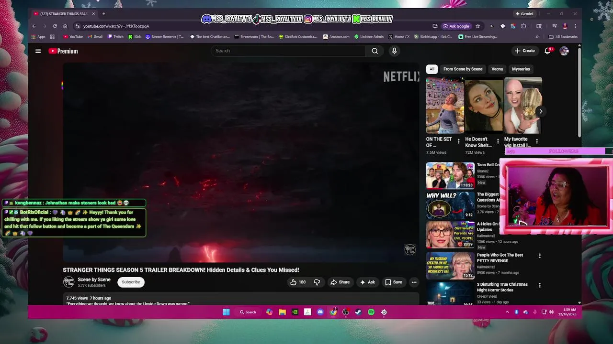613x344 pixels.
Task: Open Discord from the taskbar
Action: pyautogui.click(x=320, y=312)
